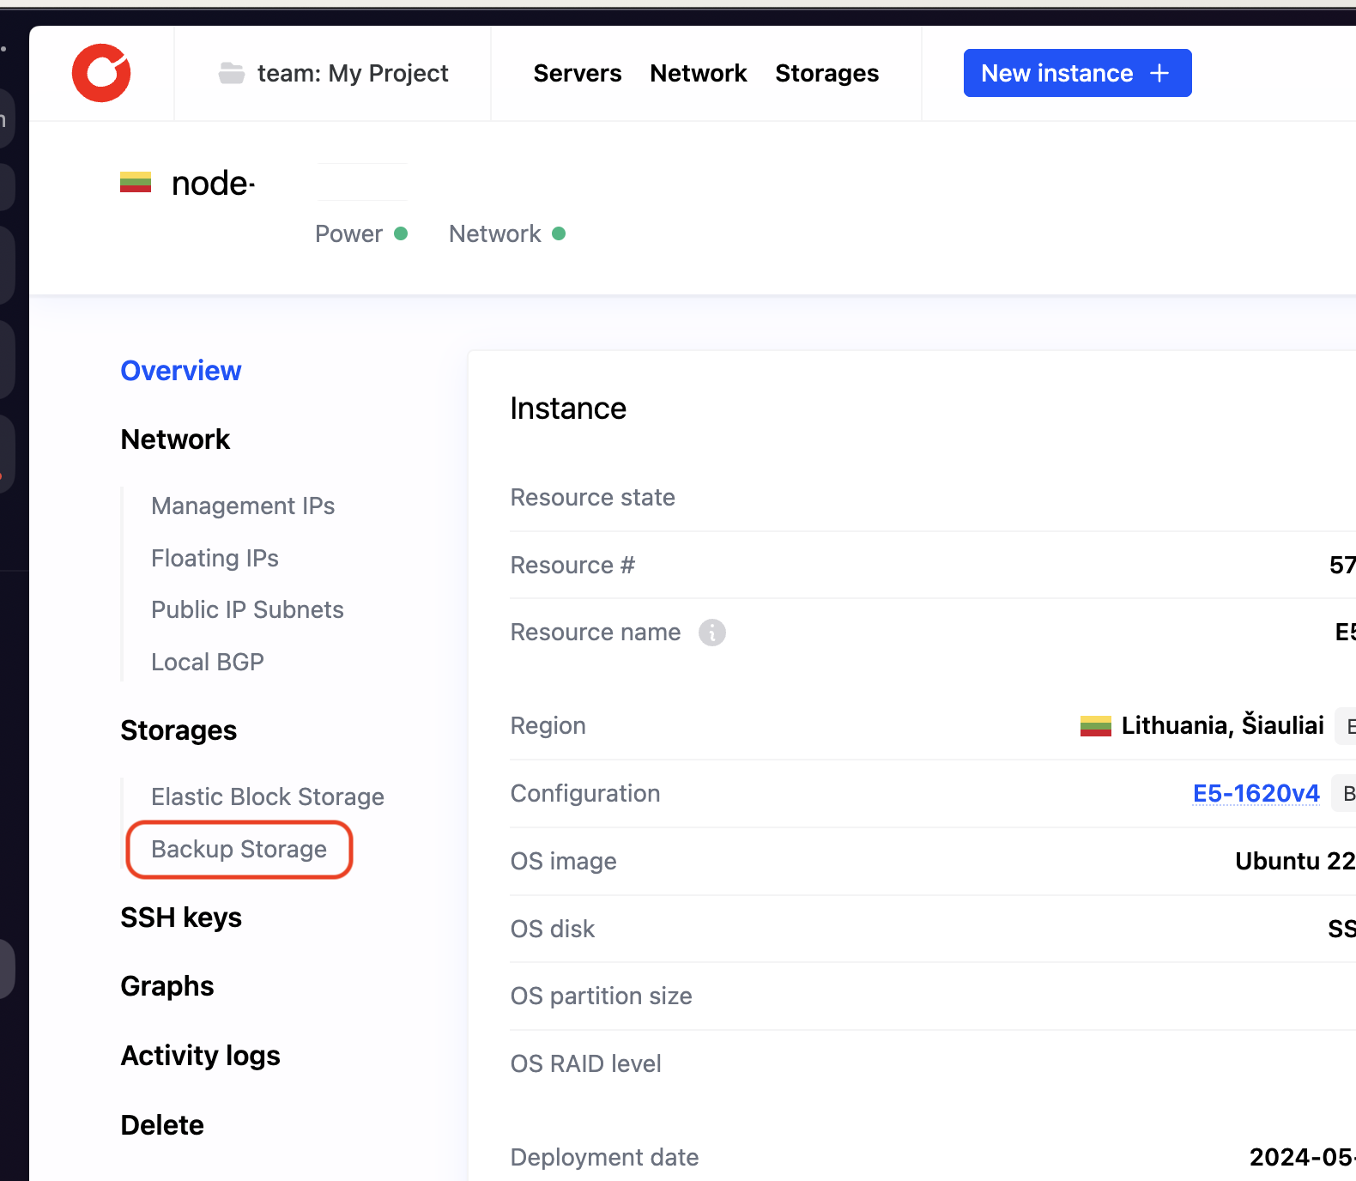Click the Lithuania, Šiauliai region value

point(1223,726)
